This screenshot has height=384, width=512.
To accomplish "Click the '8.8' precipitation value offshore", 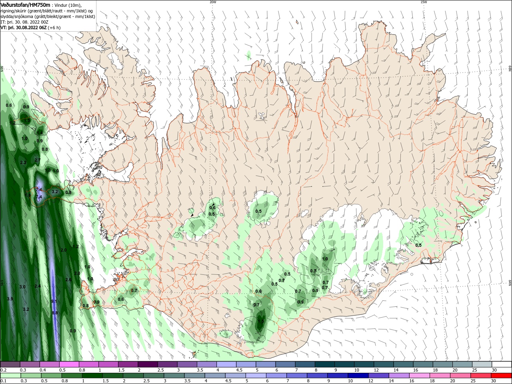I will click(55, 313).
